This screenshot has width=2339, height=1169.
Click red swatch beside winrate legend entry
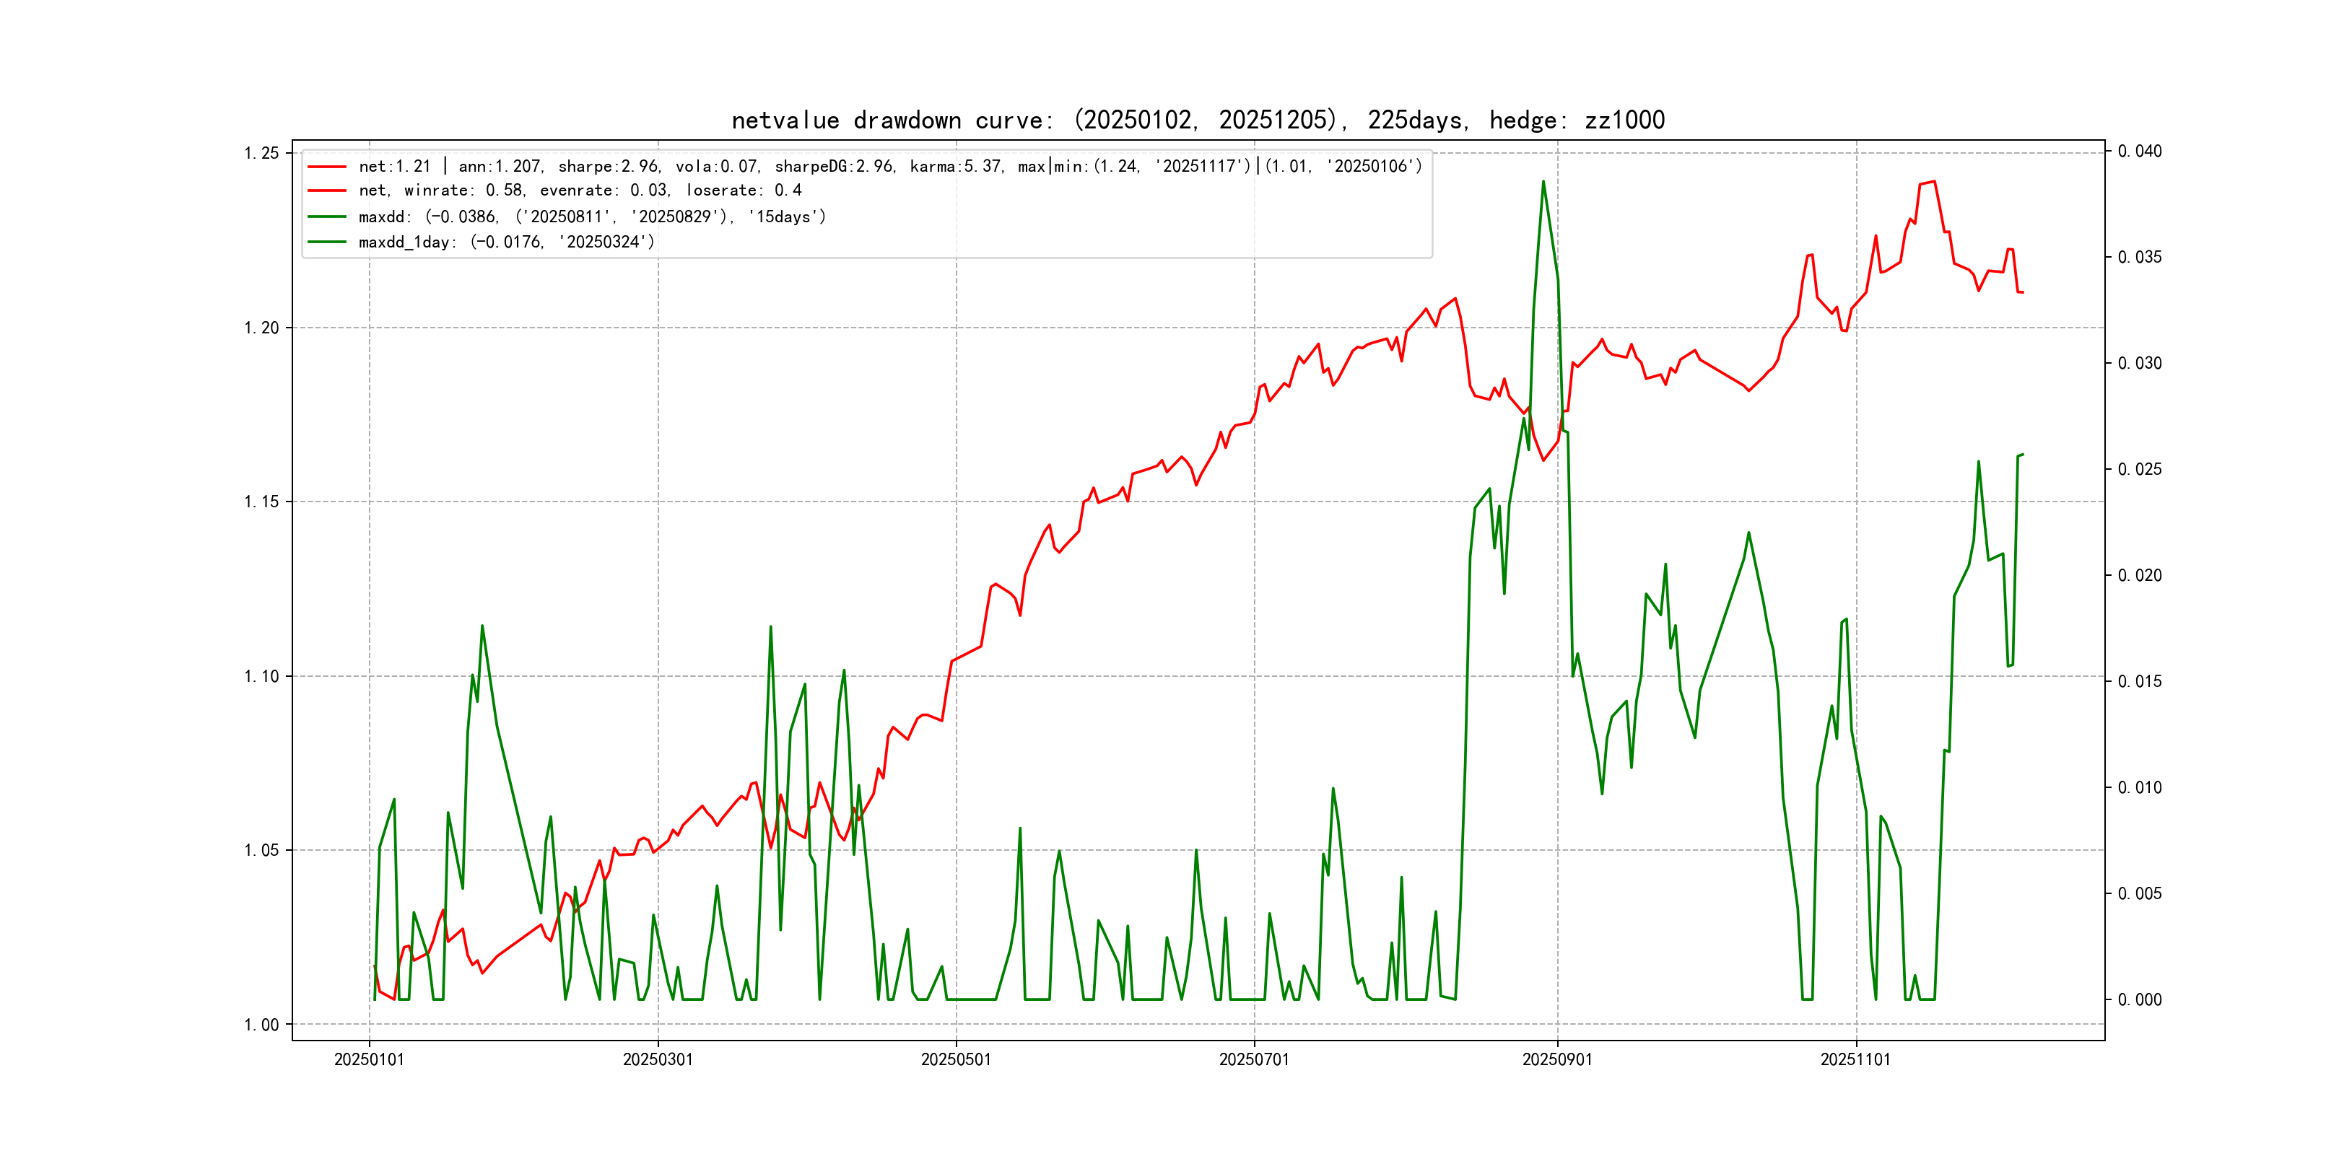click(x=327, y=191)
